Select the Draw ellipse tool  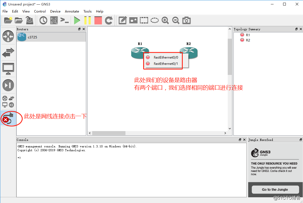click(155, 20)
